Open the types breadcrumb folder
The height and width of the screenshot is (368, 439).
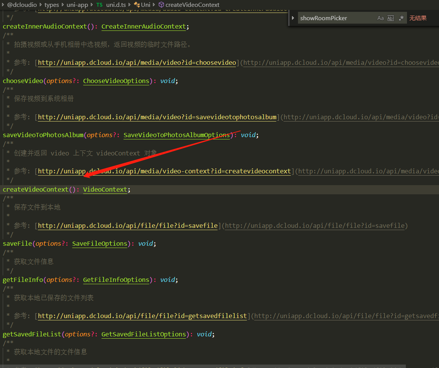[51, 5]
